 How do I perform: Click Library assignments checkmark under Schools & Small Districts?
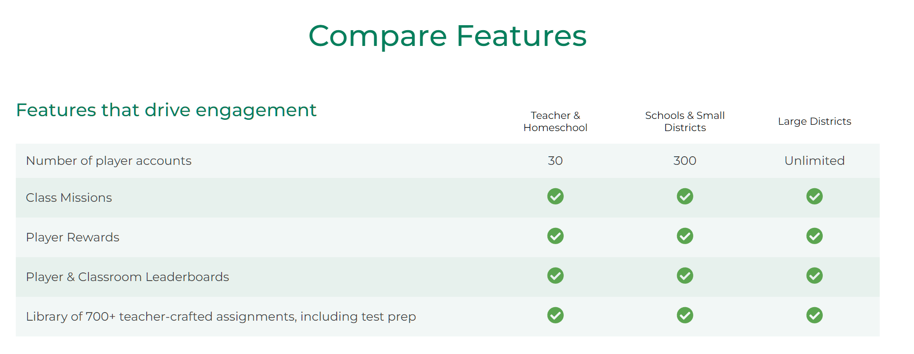(685, 315)
